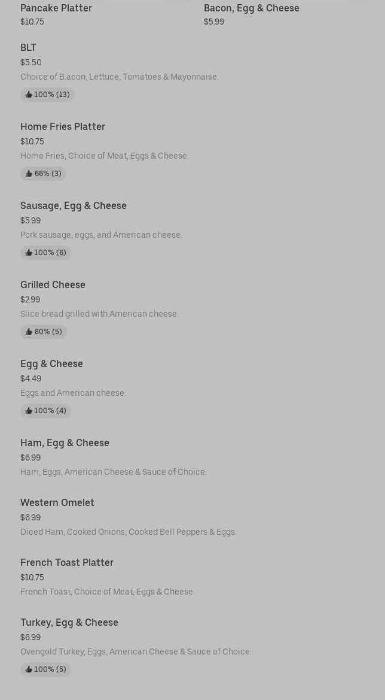Click the BLT thumbs-up rating icon
This screenshot has height=700, width=385.
pyautogui.click(x=29, y=95)
